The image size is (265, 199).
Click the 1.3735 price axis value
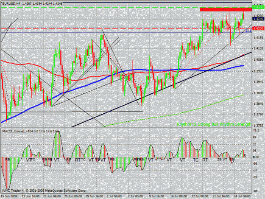tap(258, 126)
